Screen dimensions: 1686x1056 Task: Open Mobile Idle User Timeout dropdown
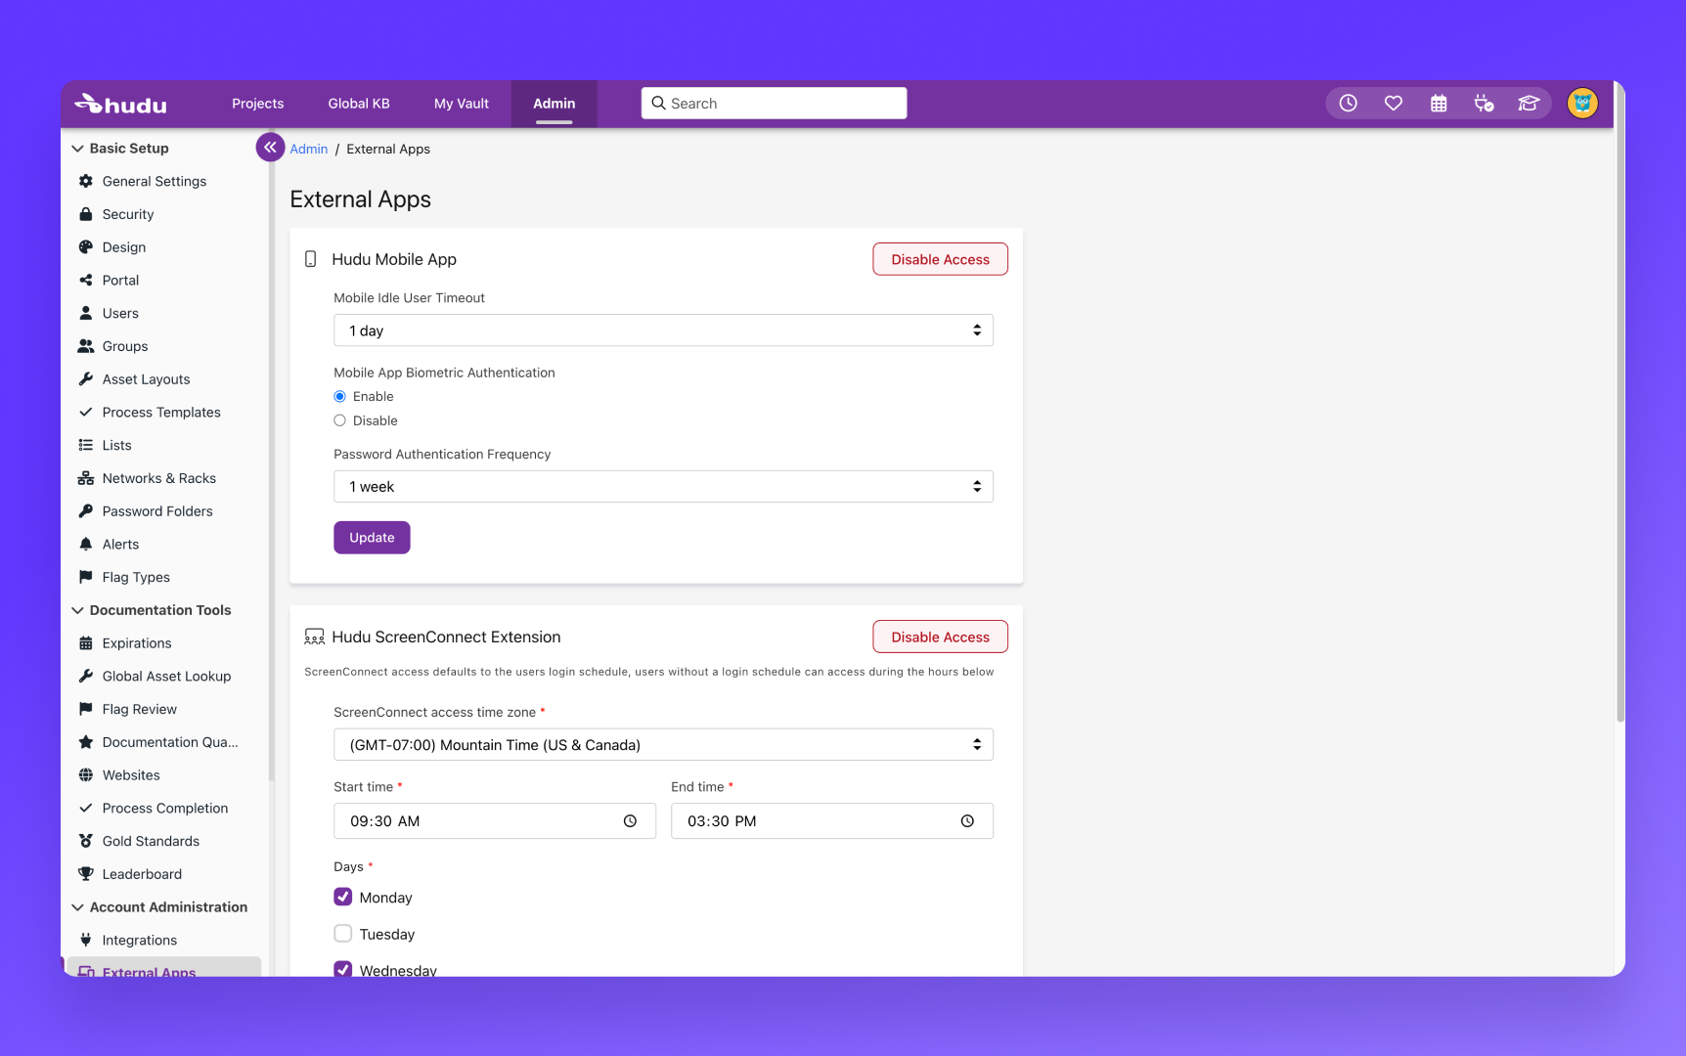663,330
